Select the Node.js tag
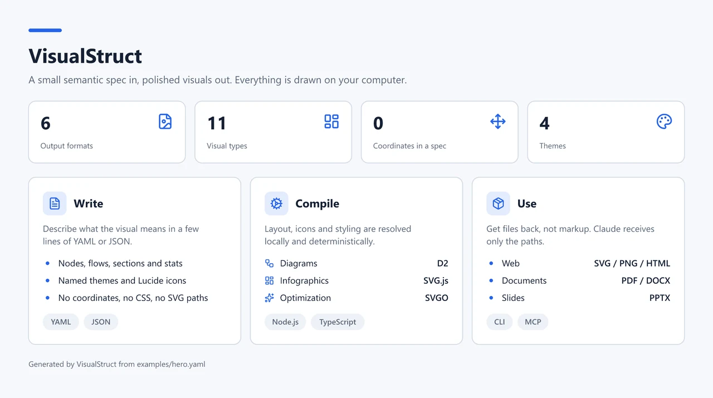The width and height of the screenshot is (713, 398). (285, 322)
